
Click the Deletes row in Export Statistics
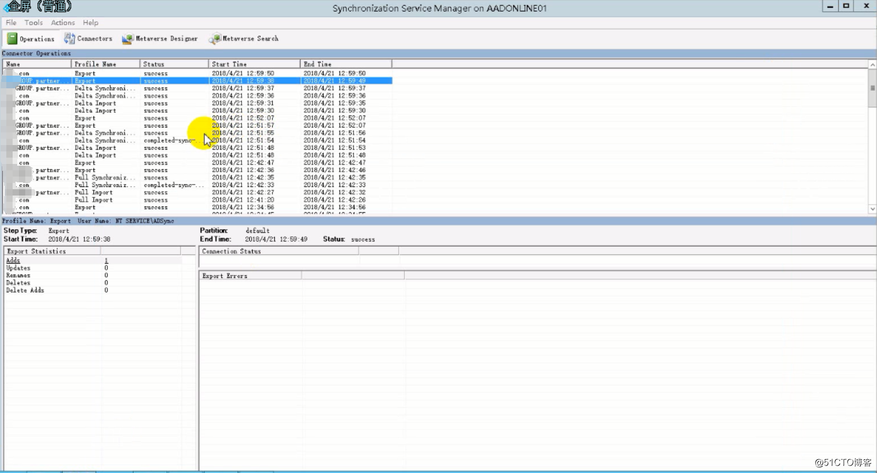pos(93,283)
